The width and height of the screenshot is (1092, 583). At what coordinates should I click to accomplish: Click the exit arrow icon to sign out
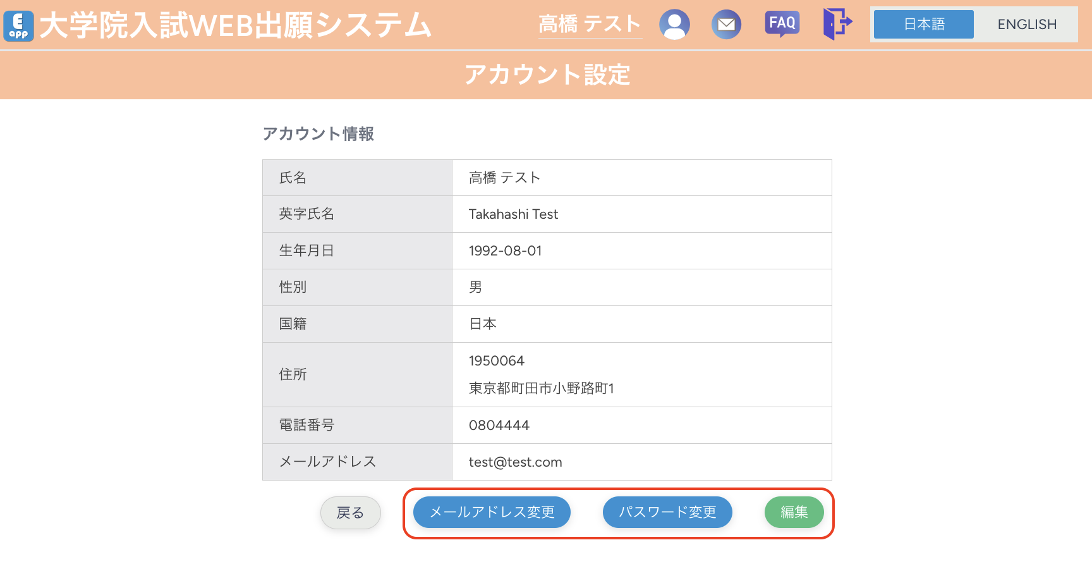838,24
